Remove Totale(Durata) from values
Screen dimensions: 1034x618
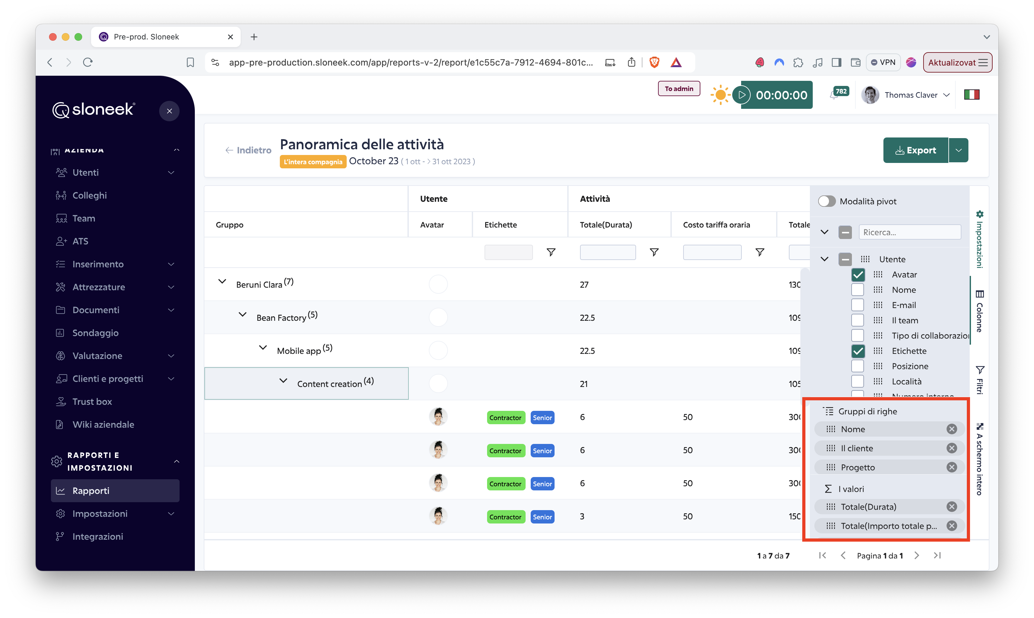coord(952,507)
